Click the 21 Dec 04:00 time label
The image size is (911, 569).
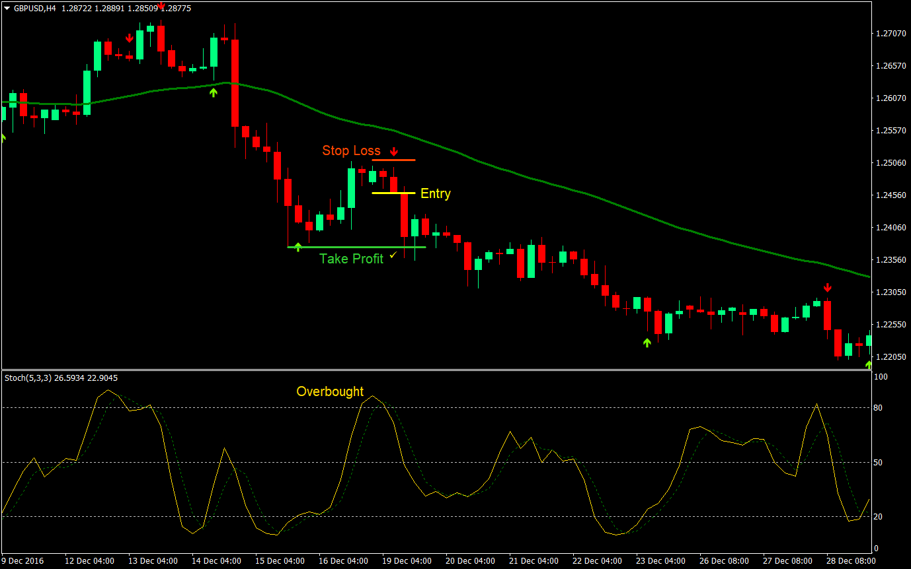coord(534,561)
